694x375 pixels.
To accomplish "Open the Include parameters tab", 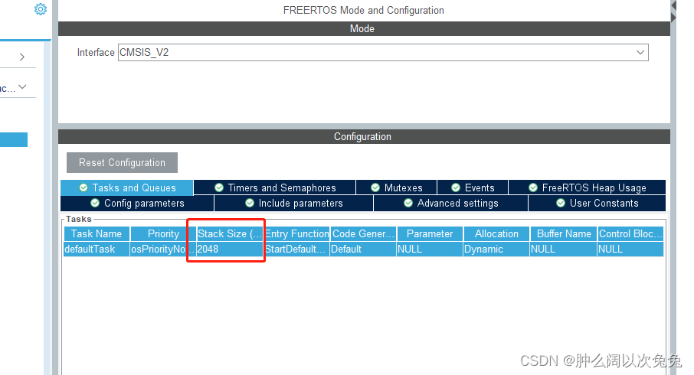I will pyautogui.click(x=294, y=203).
